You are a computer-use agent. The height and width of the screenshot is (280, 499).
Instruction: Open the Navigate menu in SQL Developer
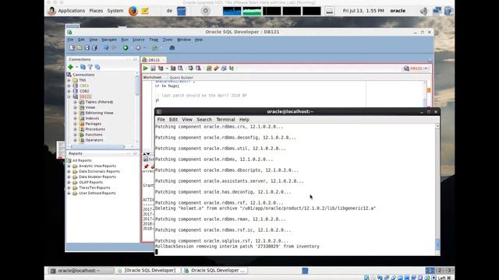click(109, 40)
